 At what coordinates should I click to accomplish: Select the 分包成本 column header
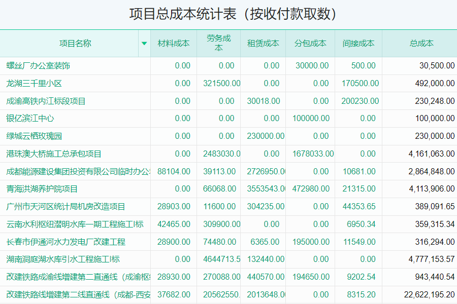[x=310, y=44]
